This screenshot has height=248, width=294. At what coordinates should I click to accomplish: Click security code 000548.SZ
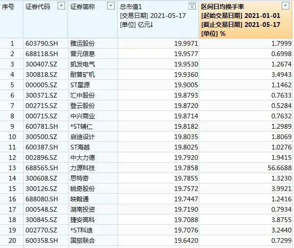pyautogui.click(x=41, y=209)
